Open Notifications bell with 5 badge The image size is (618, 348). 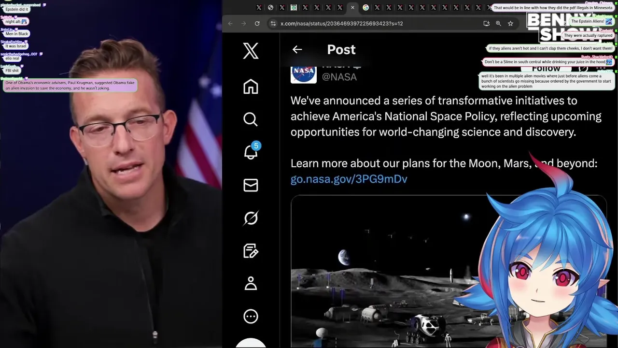[252, 152]
